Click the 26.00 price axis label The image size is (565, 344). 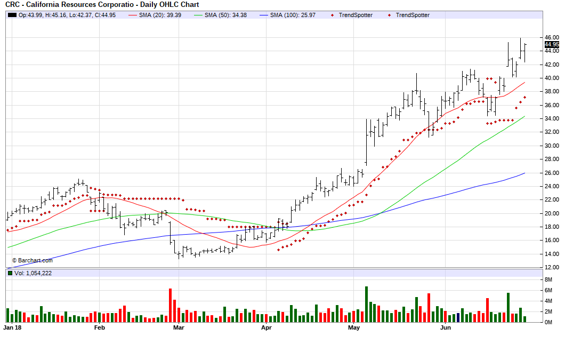[552, 173]
